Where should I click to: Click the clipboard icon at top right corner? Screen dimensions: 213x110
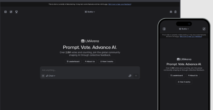point(175,12)
